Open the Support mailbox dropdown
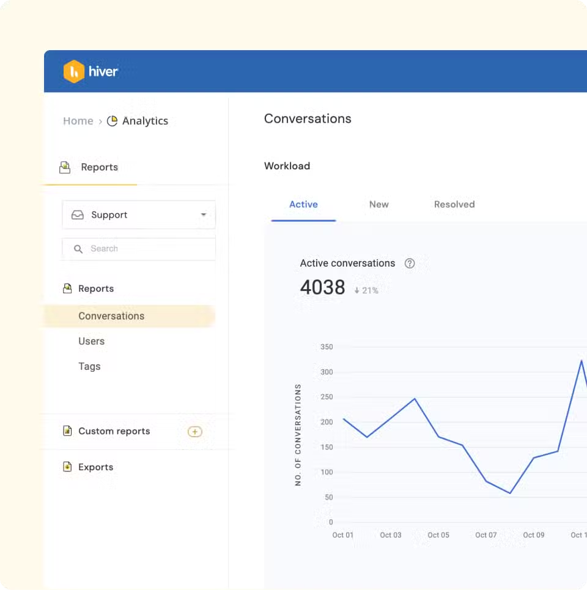Viewport: 587px width, 590px height. point(139,215)
